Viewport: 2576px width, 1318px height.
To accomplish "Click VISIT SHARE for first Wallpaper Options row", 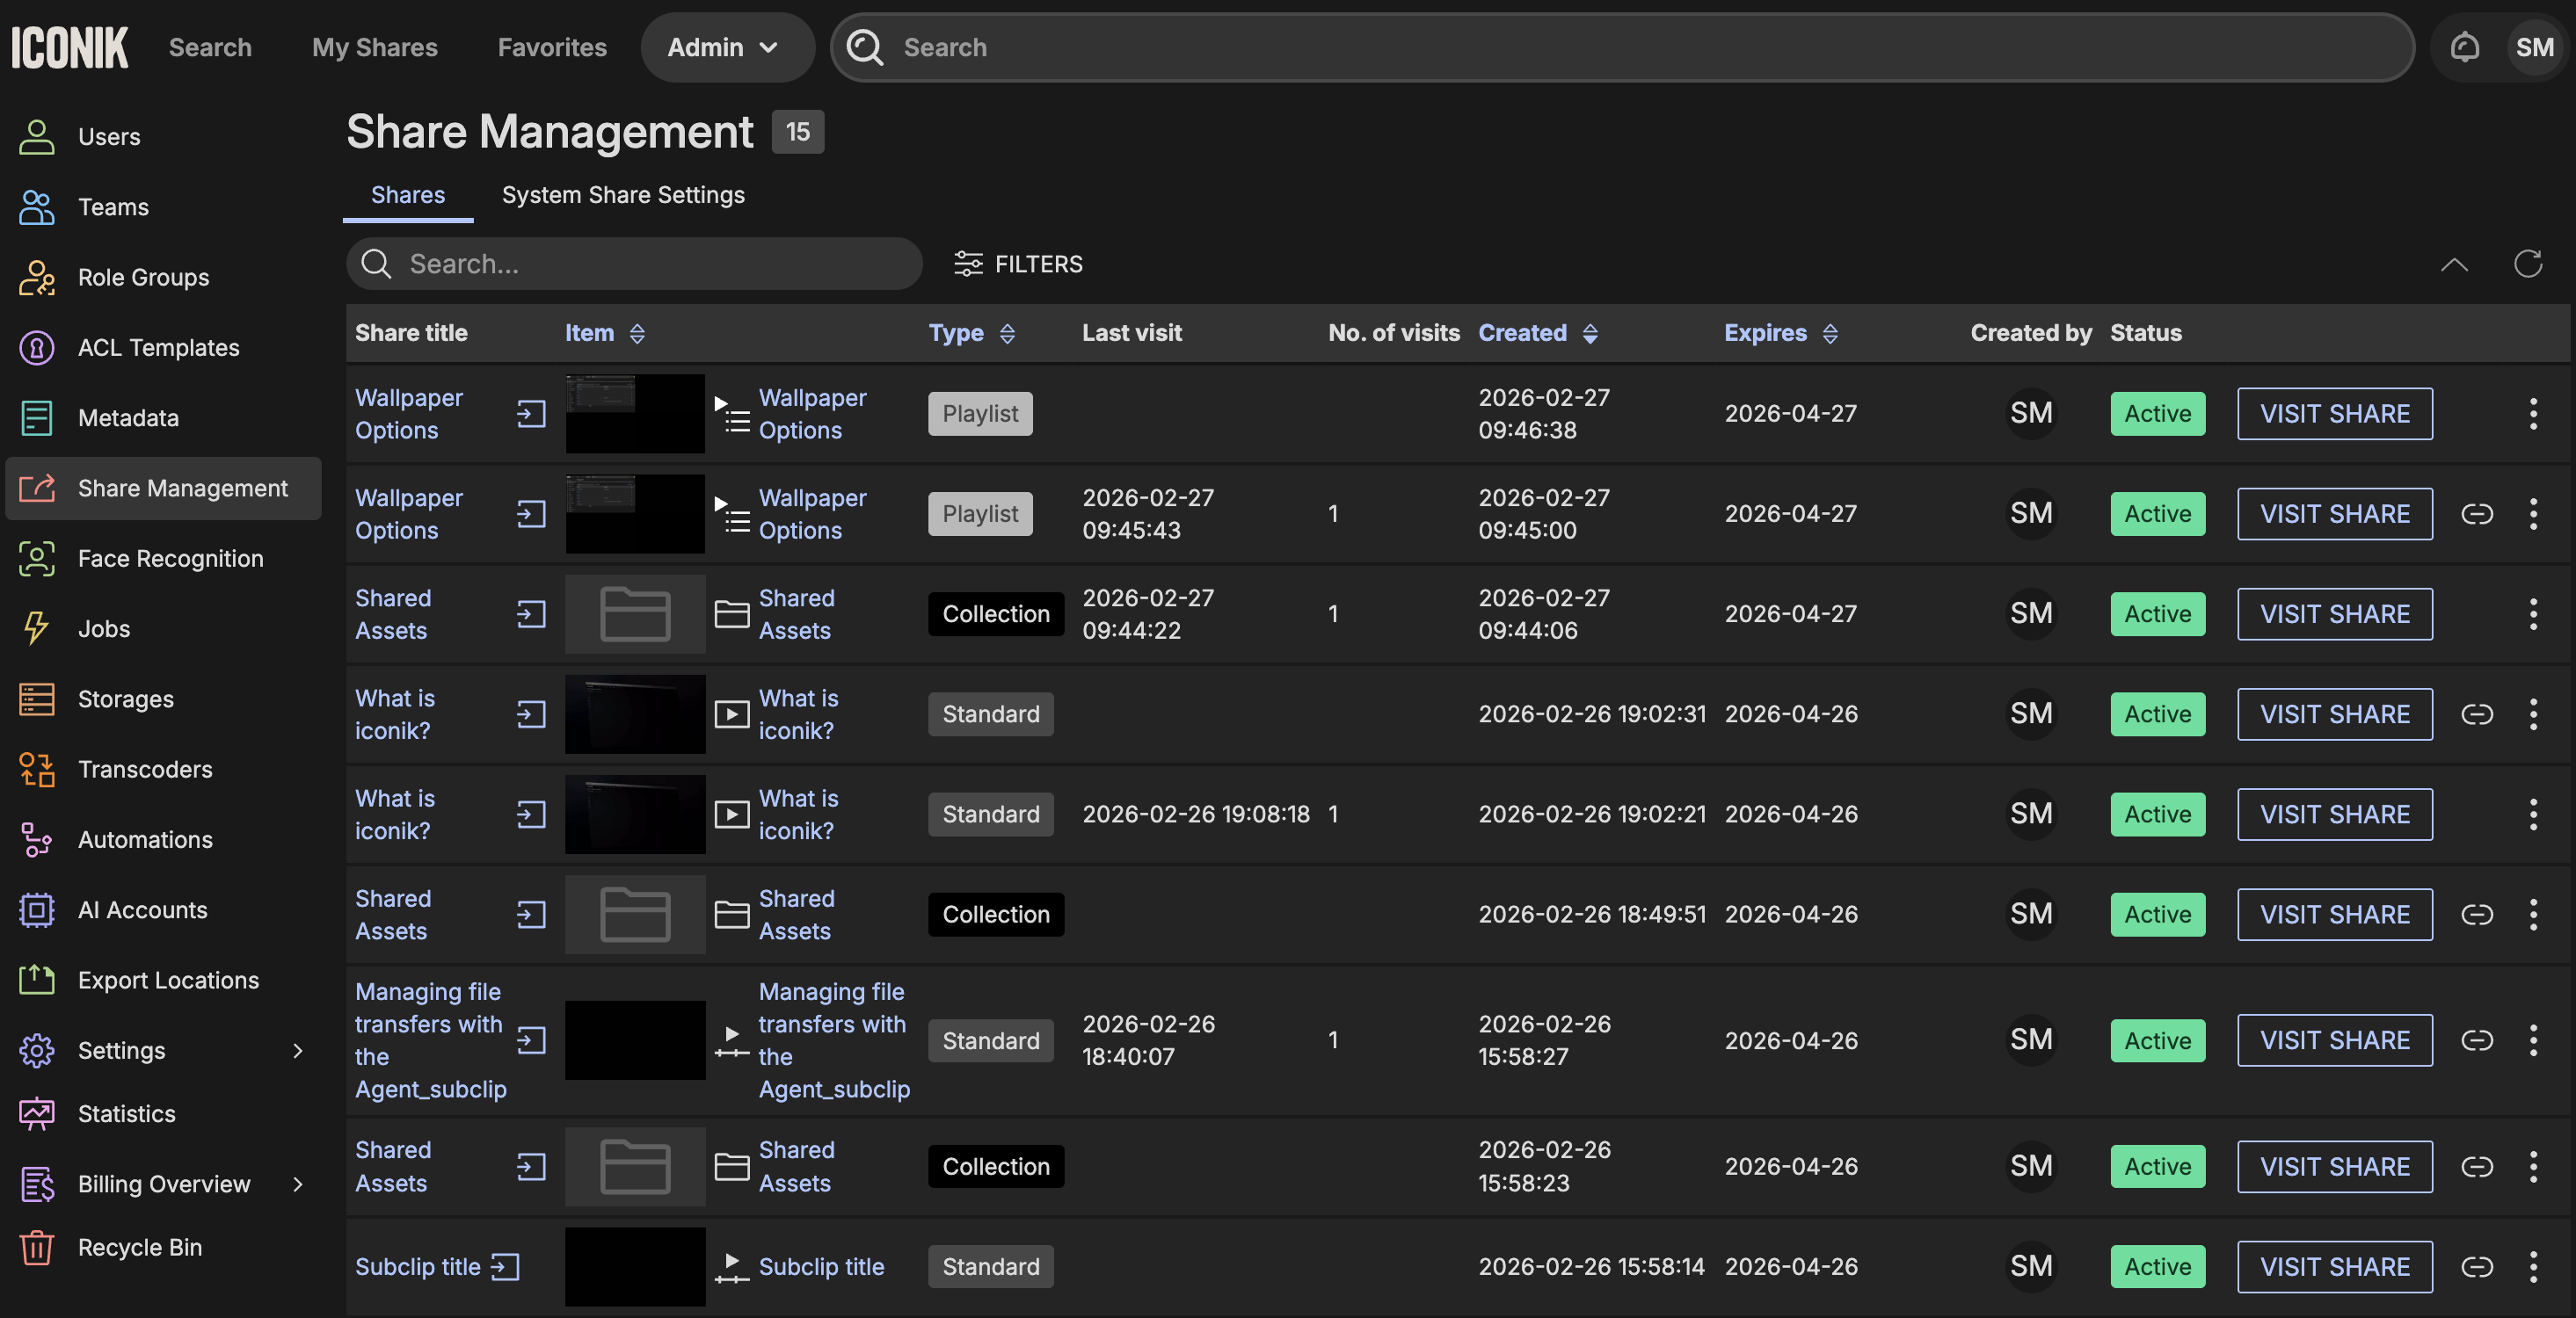I will tap(2334, 414).
